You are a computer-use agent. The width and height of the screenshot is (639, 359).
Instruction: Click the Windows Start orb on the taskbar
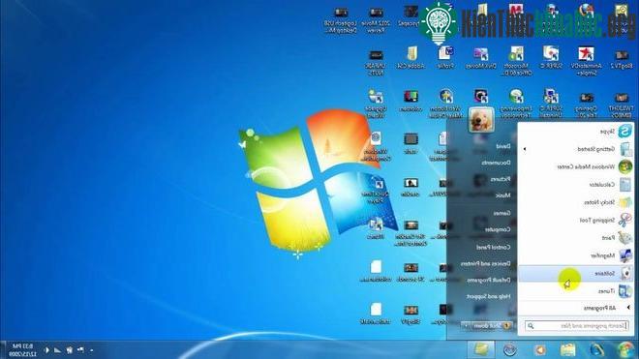click(625, 350)
